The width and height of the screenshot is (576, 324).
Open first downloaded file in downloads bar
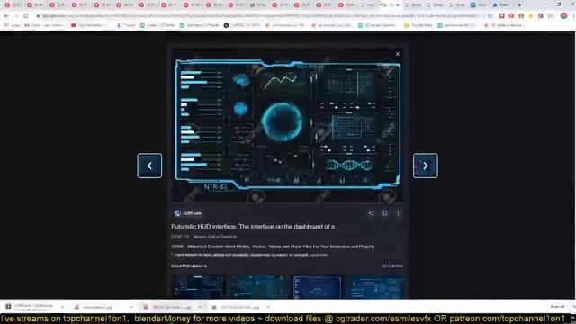30,307
